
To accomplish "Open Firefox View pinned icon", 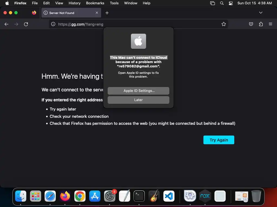I will click(x=34, y=13).
